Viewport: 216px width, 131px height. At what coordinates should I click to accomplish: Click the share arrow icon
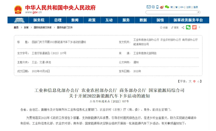(183, 28)
